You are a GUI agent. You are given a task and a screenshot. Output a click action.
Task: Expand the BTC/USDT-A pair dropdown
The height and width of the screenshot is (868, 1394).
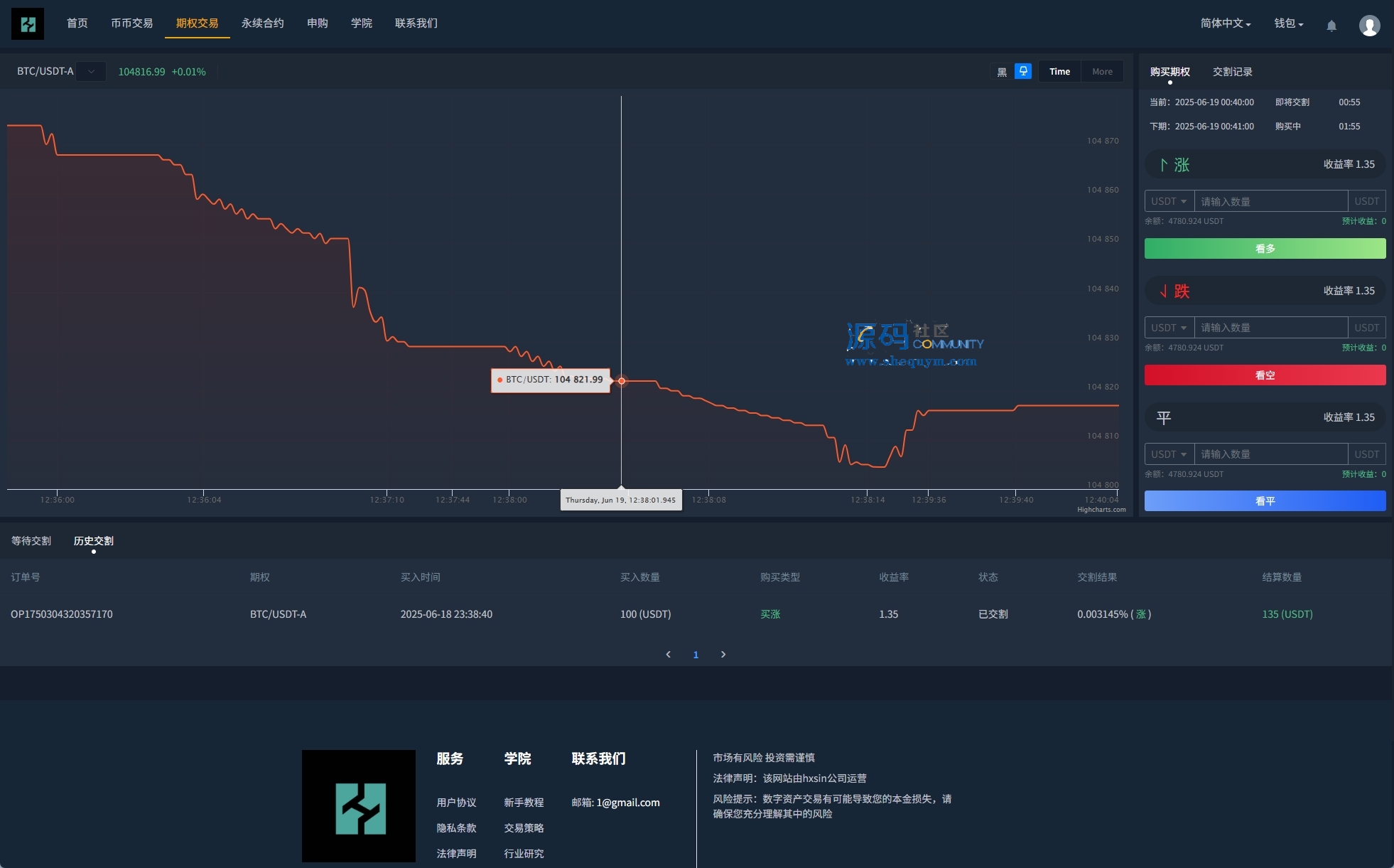(91, 72)
